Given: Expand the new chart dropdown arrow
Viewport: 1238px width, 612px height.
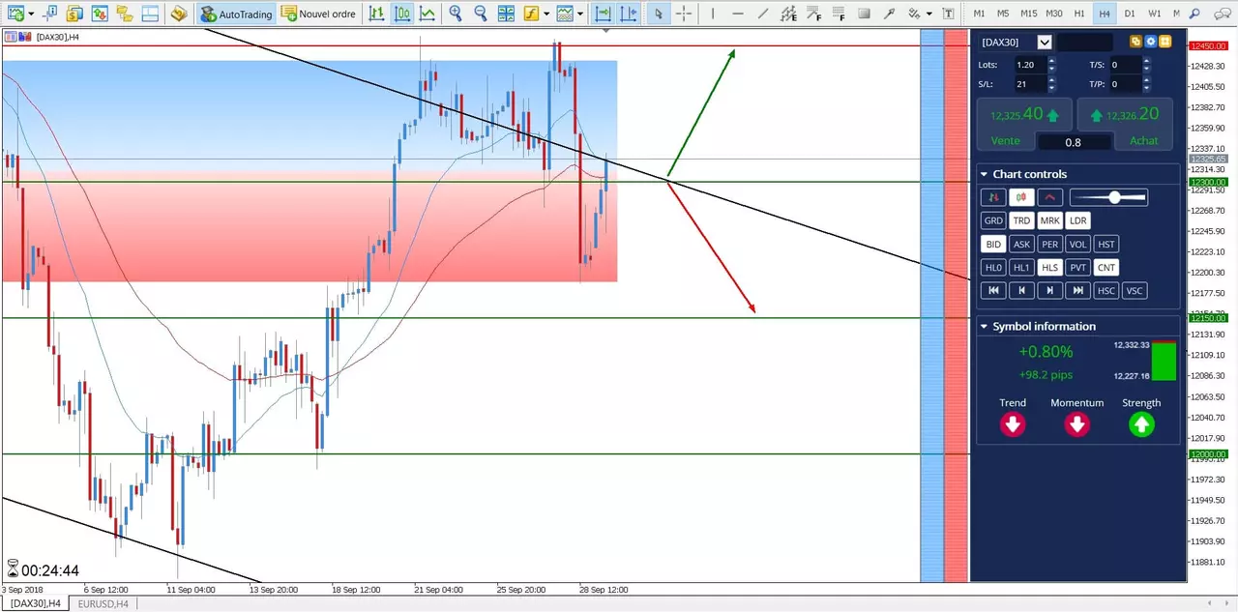Looking at the screenshot, I should pyautogui.click(x=31, y=15).
